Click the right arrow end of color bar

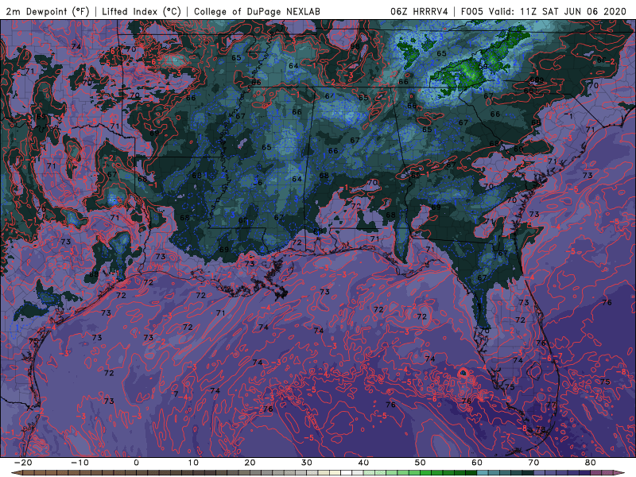620,473
